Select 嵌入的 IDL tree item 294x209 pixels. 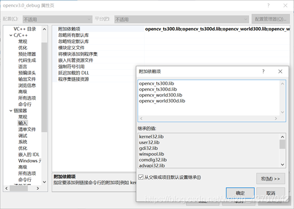29,154
